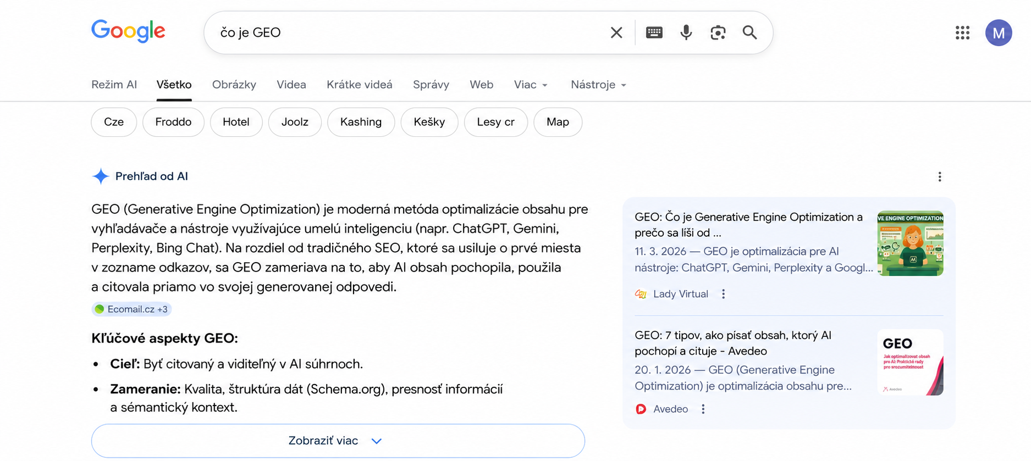
Task: Click the Avedeo favicon
Action: [x=641, y=409]
